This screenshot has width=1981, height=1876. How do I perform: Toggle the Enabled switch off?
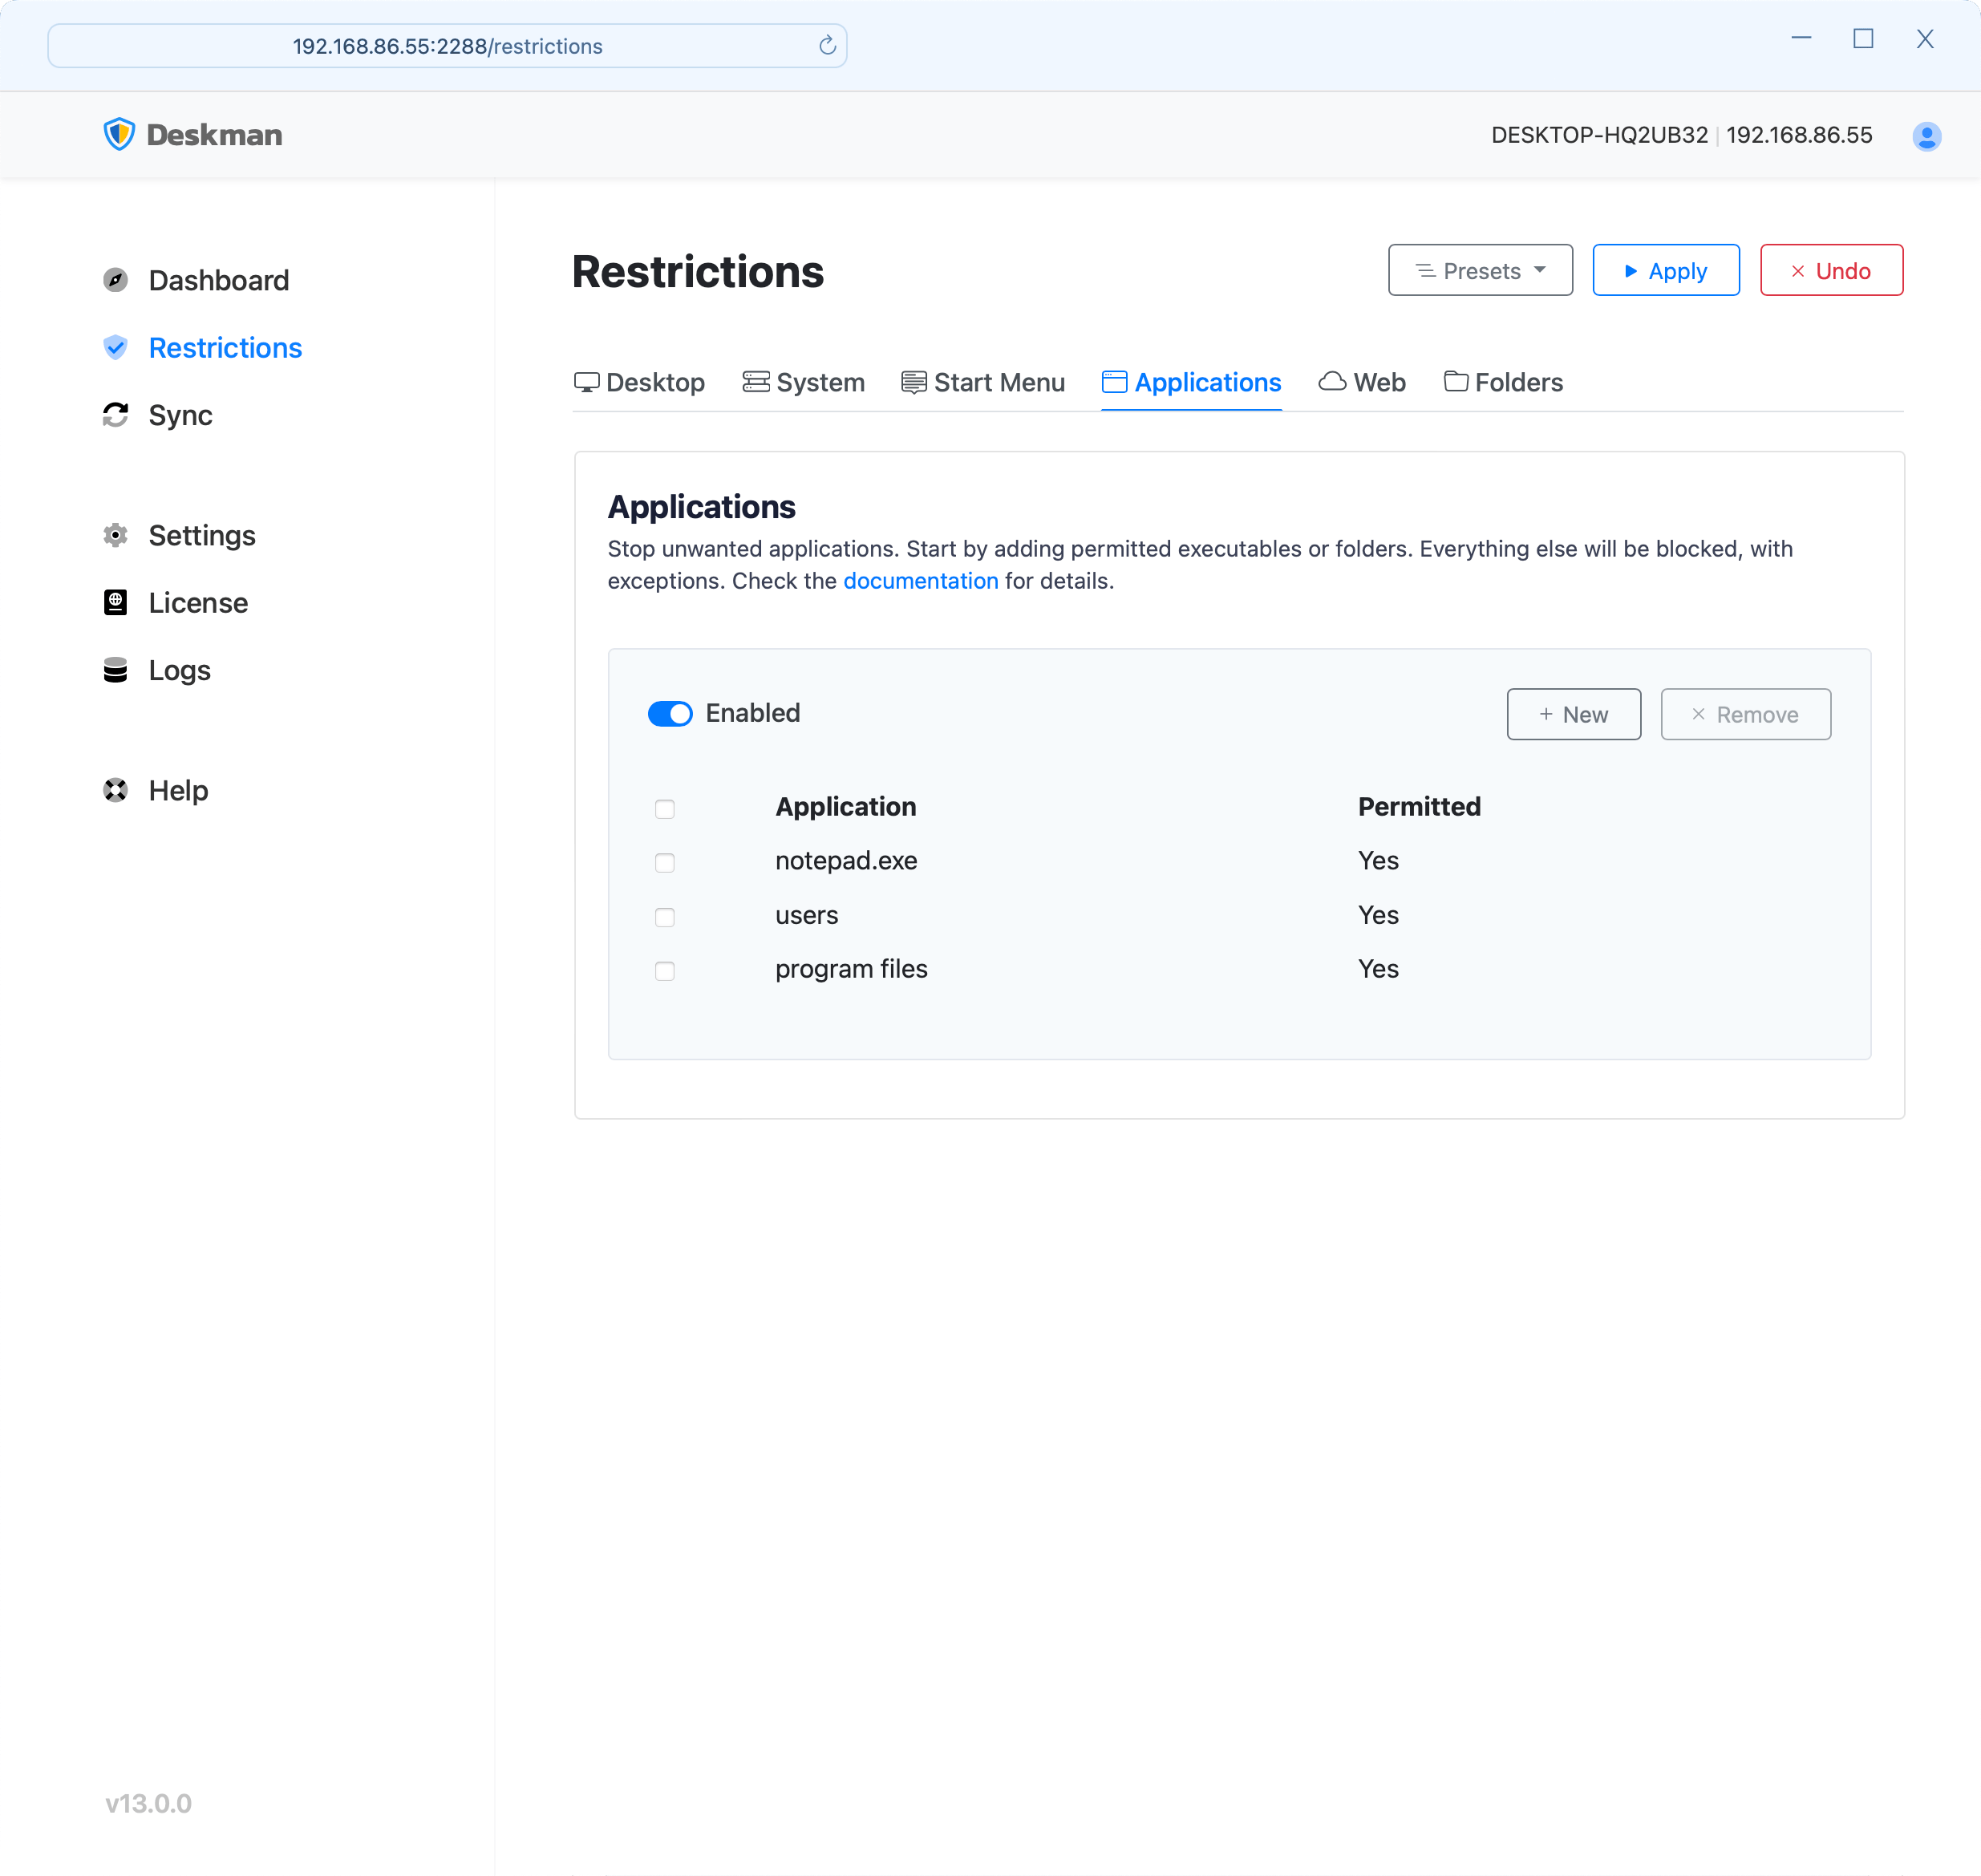[x=670, y=713]
